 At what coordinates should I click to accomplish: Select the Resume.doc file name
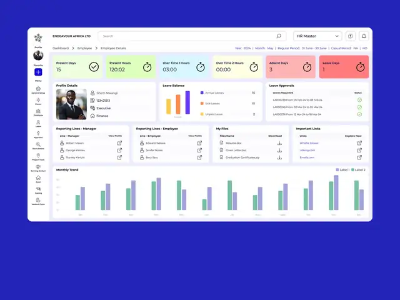click(x=233, y=143)
